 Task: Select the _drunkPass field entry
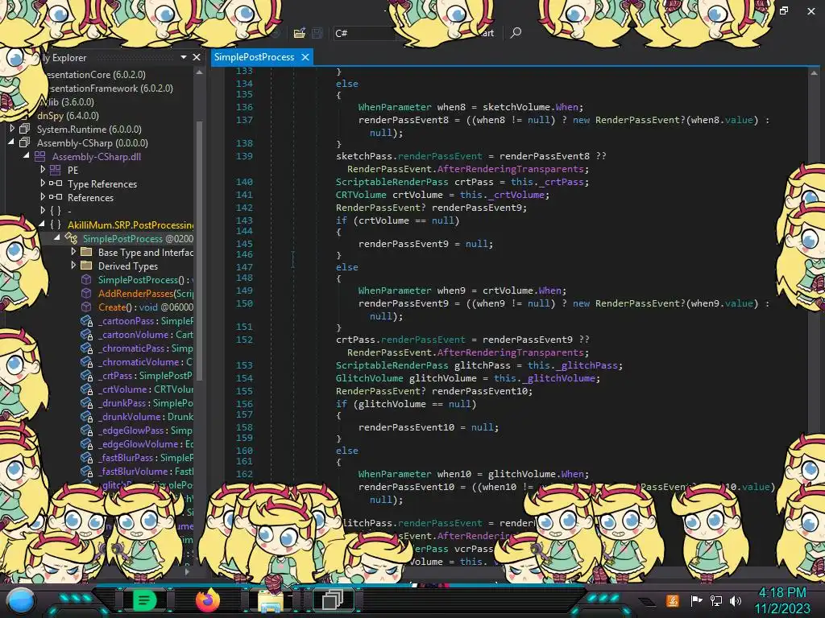click(x=145, y=402)
